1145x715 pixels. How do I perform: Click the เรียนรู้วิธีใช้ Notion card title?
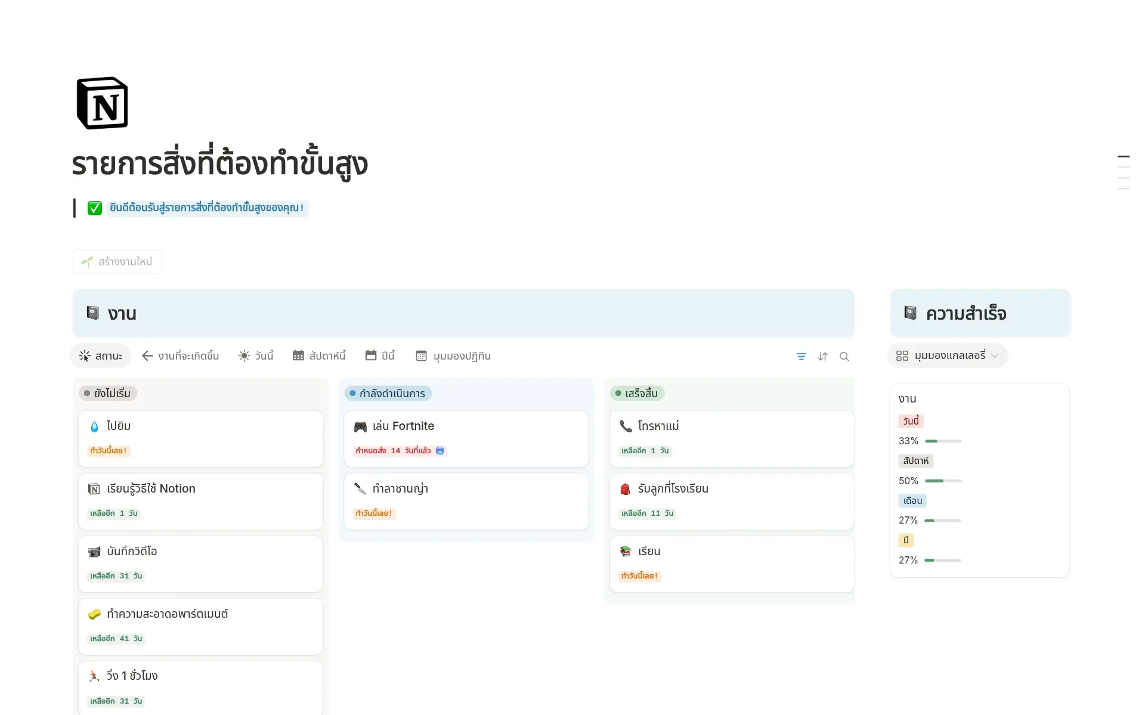pos(151,489)
